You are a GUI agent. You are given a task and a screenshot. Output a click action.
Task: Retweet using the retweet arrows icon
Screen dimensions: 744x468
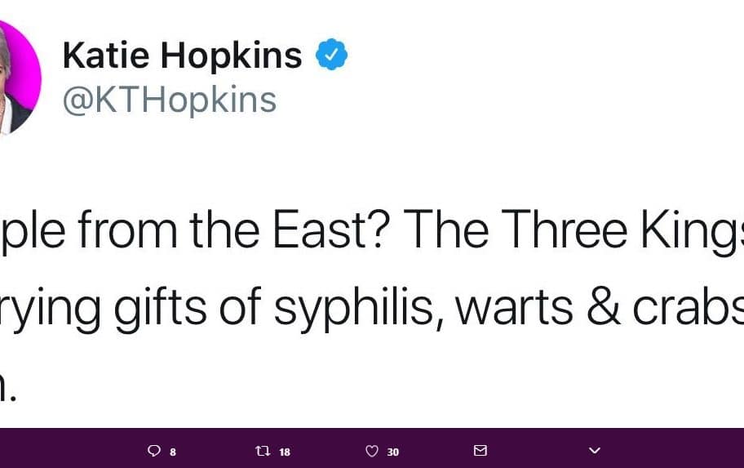pos(263,450)
